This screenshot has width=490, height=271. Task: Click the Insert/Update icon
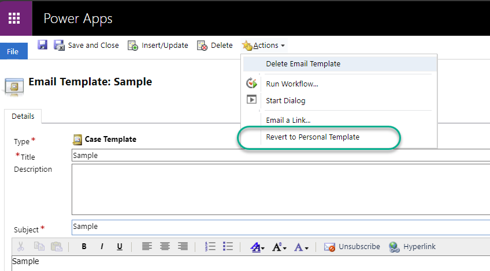click(133, 46)
